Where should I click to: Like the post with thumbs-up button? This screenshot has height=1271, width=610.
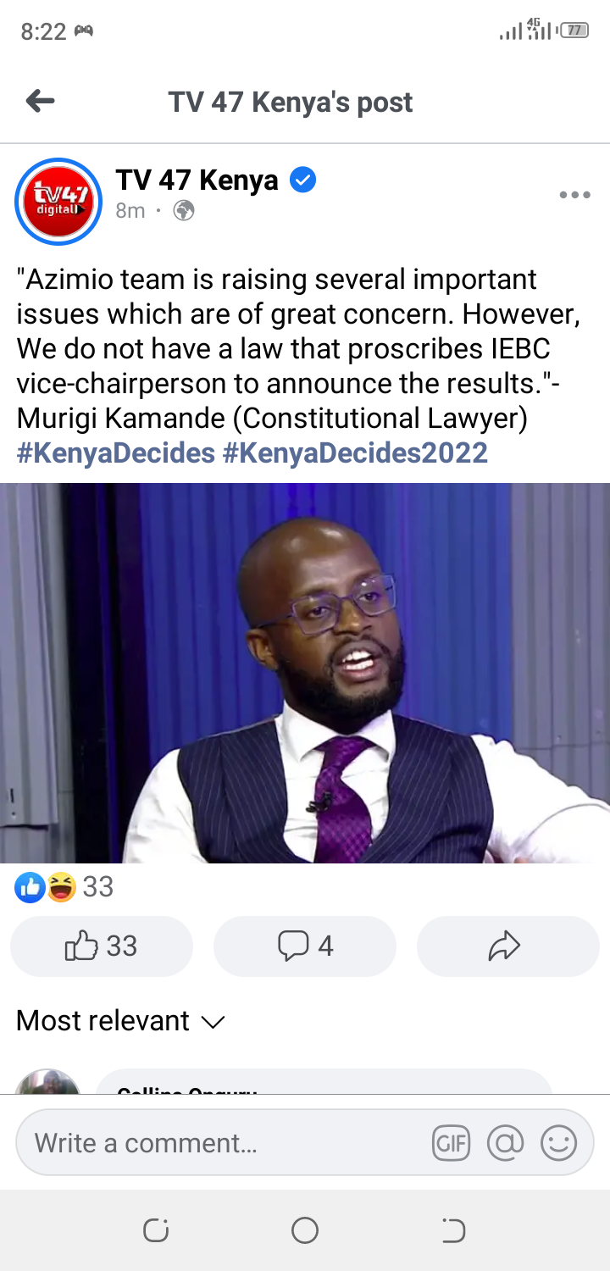102,946
